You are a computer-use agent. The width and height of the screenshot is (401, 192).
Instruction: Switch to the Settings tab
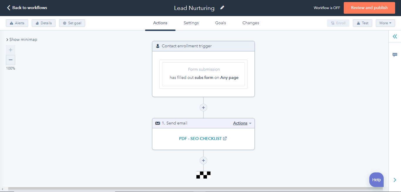[x=191, y=23]
